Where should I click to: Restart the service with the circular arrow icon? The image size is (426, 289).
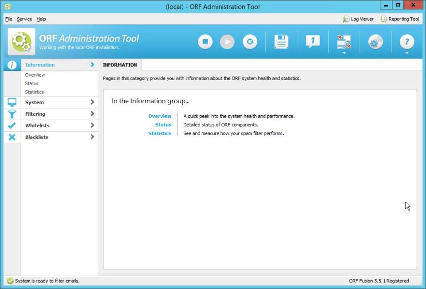click(250, 42)
